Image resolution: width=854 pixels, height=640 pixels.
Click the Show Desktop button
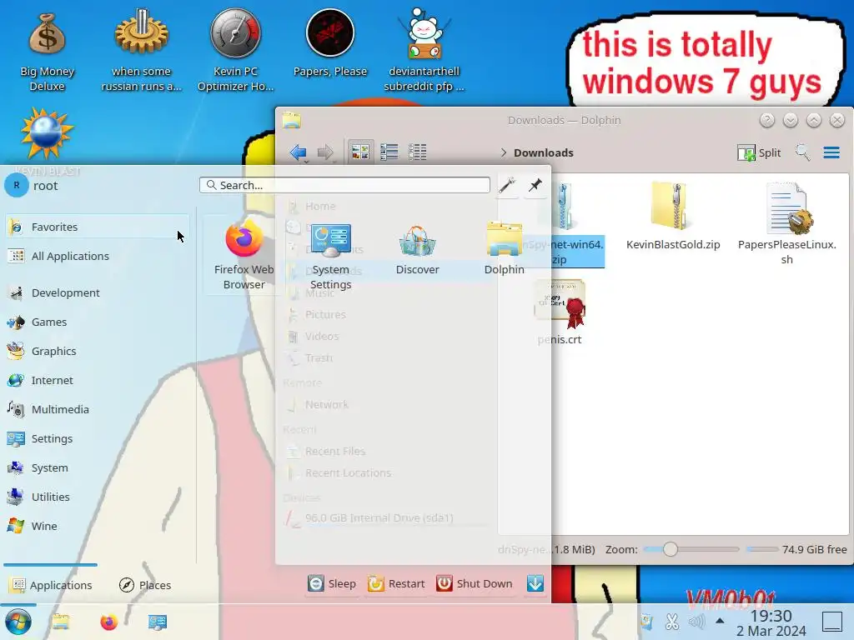pos(832,622)
